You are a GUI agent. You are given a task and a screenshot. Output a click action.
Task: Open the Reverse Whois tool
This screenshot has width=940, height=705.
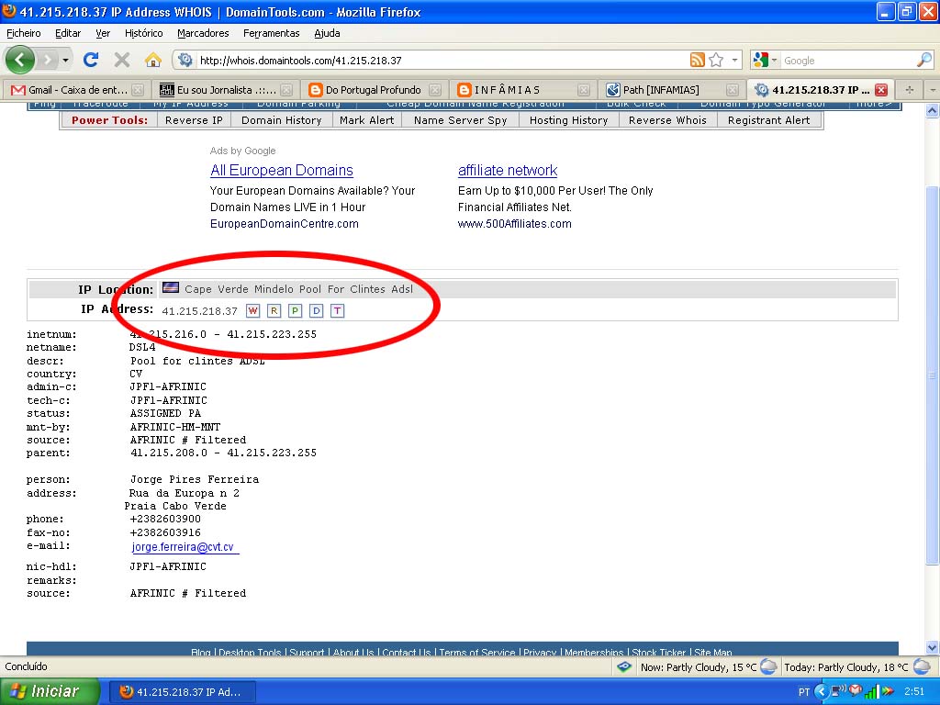tap(667, 120)
